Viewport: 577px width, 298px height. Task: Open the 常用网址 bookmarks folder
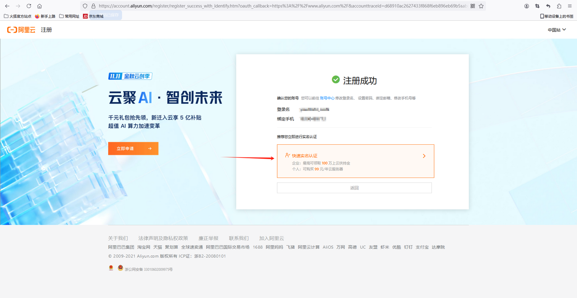[x=69, y=16]
